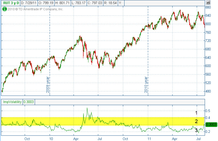This screenshot has width=218, height=141.
Task: Click the 600 price axis label
Action: (208, 66)
